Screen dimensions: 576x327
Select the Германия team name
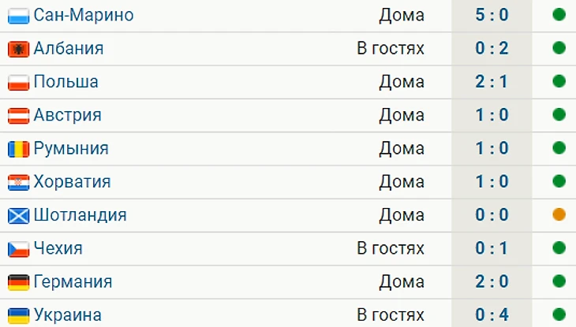73,282
